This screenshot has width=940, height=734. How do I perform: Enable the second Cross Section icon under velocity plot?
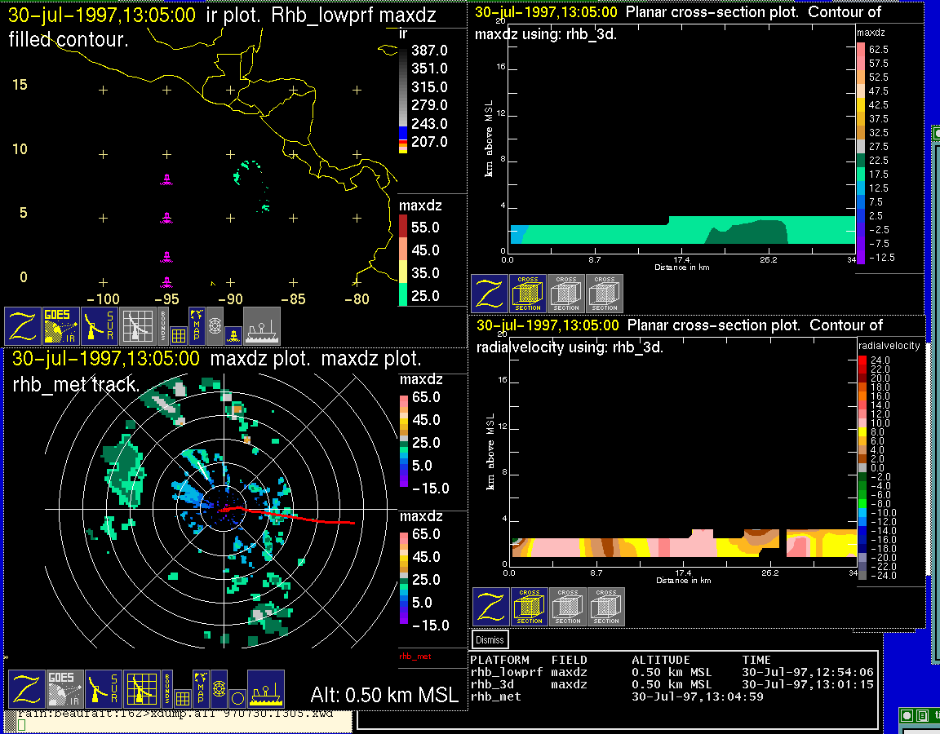point(568,607)
